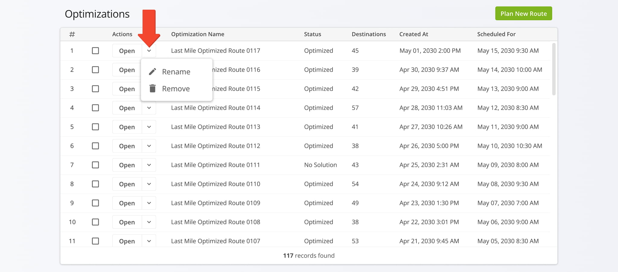The image size is (618, 272).
Task: Collapse the actions dropdown for Route 0117
Action: [x=149, y=51]
